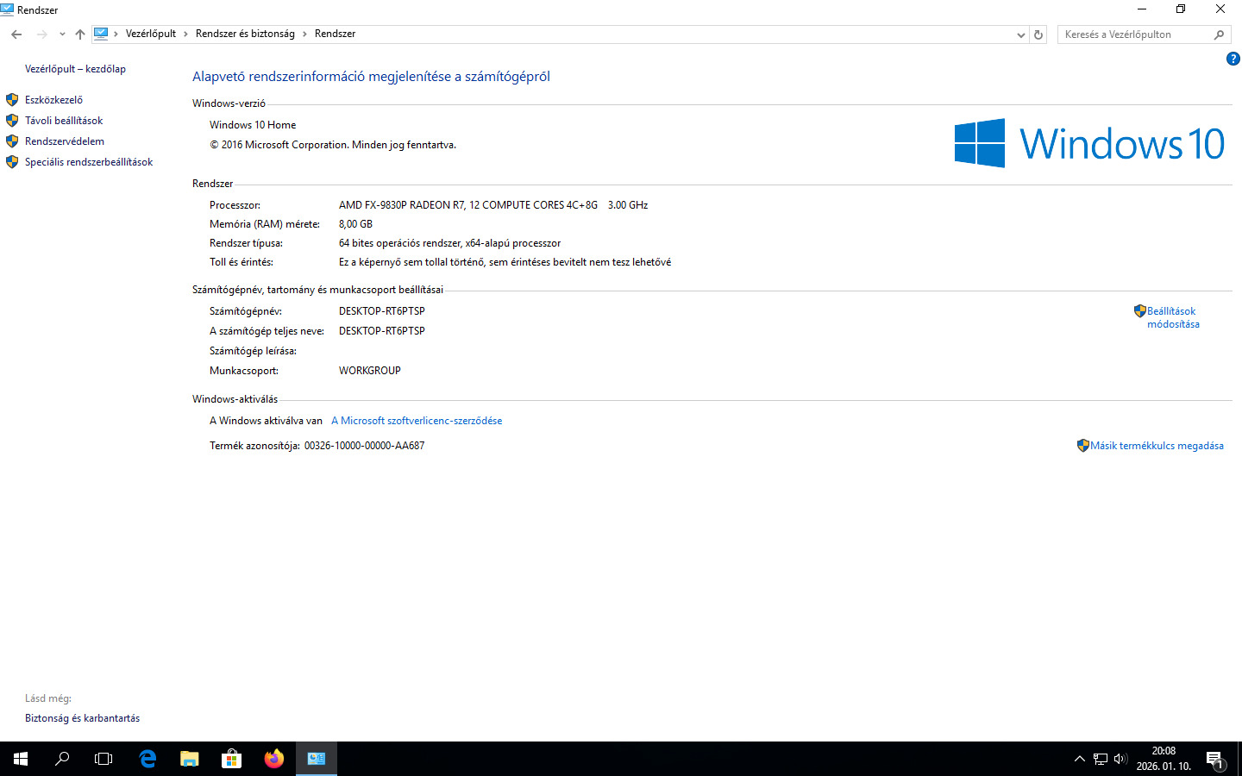
Task: Click the active Control Panel taskbar button
Action: 317,759
